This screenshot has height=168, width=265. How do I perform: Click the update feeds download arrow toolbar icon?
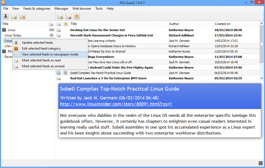point(6,16)
